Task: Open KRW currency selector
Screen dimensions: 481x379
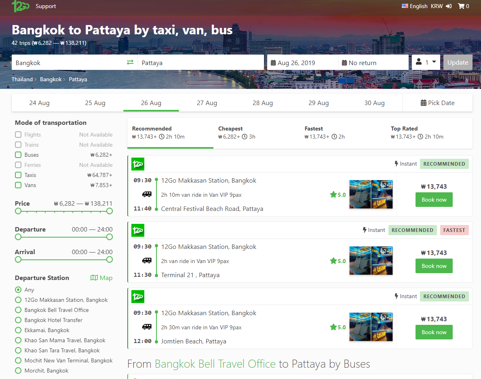Action: click(437, 6)
